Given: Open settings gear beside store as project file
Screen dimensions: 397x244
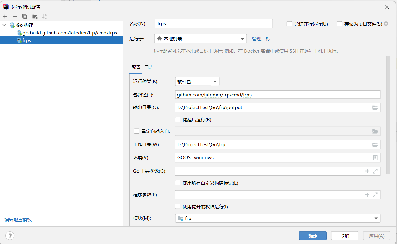Looking at the screenshot, I should click(x=386, y=24).
